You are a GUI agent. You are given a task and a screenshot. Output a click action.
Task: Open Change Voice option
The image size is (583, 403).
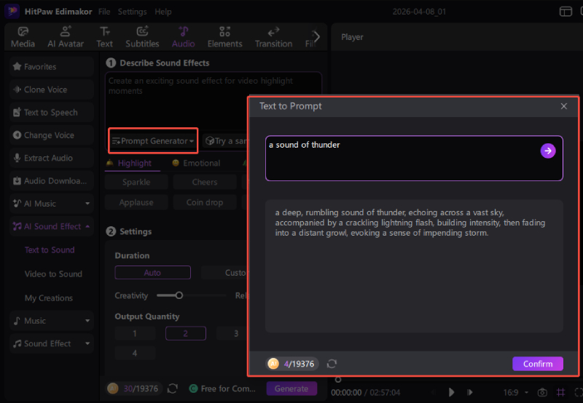[x=52, y=135]
